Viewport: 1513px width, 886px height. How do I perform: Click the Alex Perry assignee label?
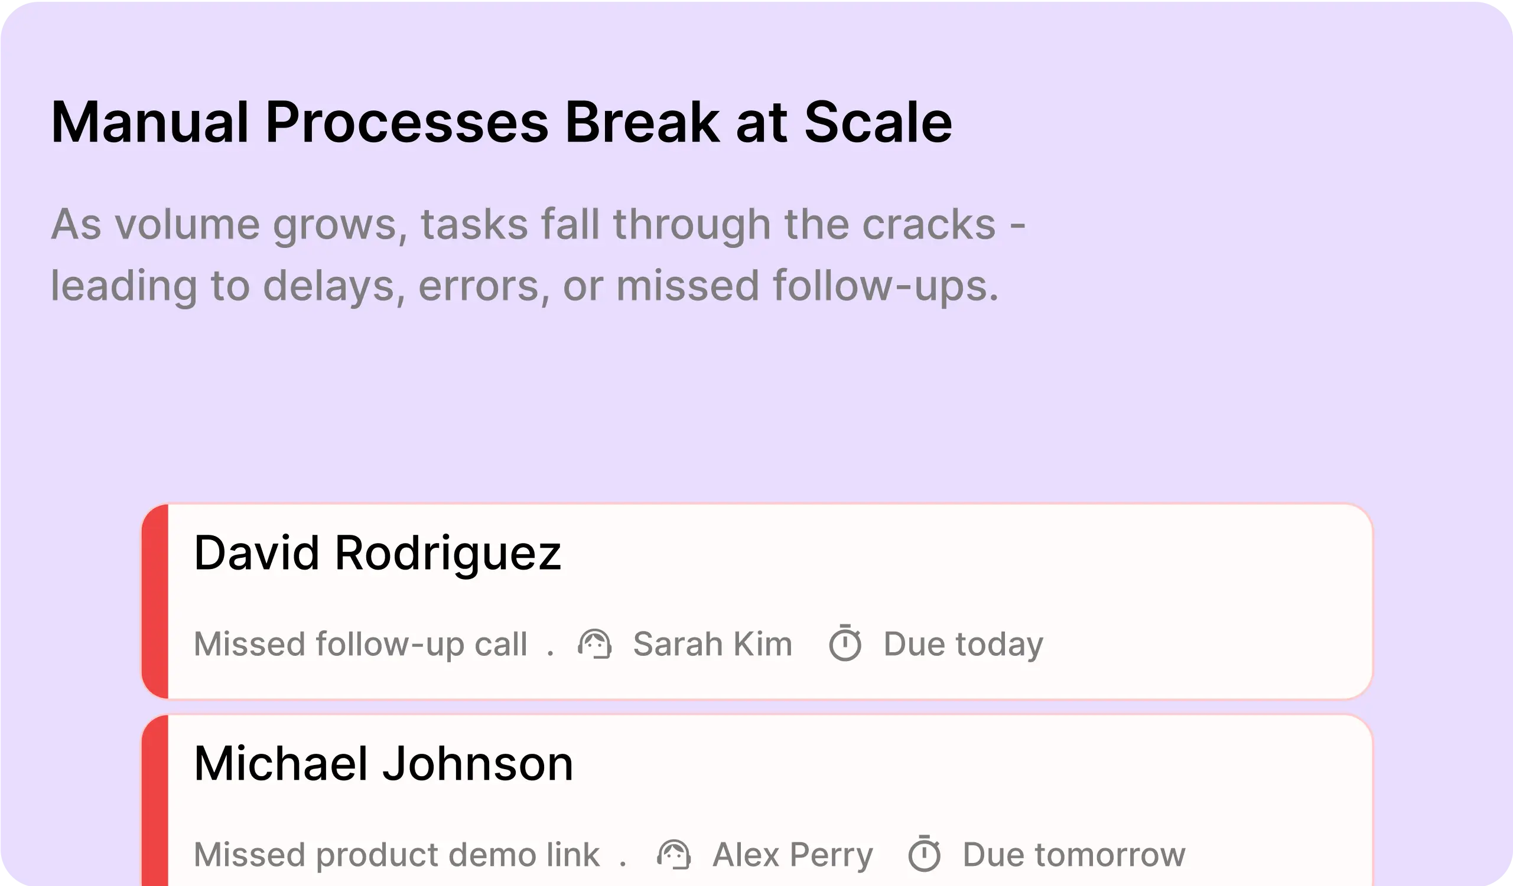[x=792, y=855]
